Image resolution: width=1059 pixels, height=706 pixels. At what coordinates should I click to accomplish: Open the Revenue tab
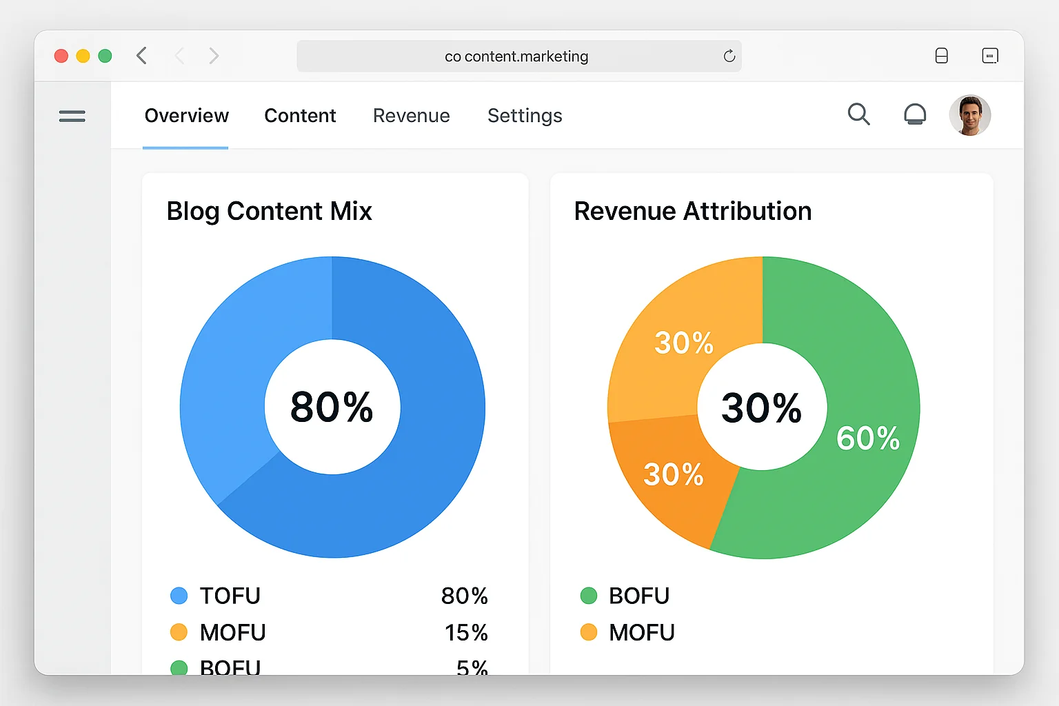click(x=411, y=115)
